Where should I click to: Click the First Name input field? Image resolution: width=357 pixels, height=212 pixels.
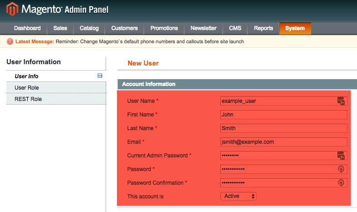[x=283, y=115]
